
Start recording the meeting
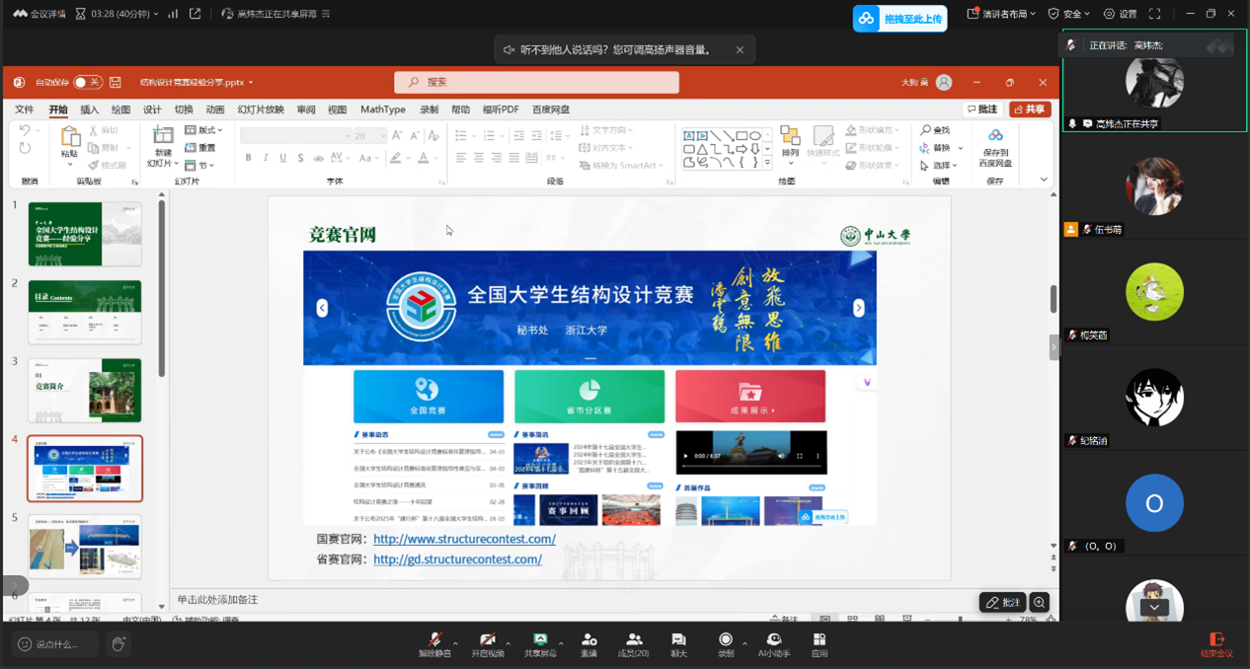tap(726, 642)
